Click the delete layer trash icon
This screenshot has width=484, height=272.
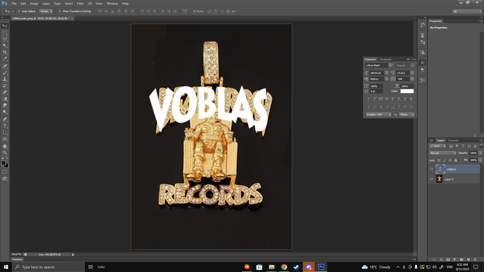tap(475, 259)
